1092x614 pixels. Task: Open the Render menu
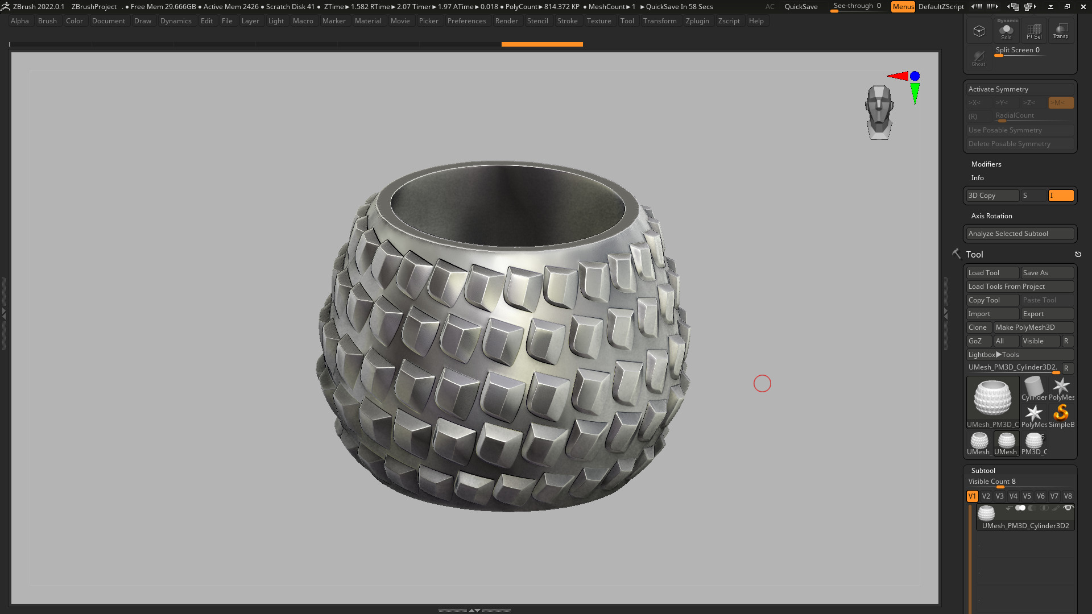pos(506,21)
